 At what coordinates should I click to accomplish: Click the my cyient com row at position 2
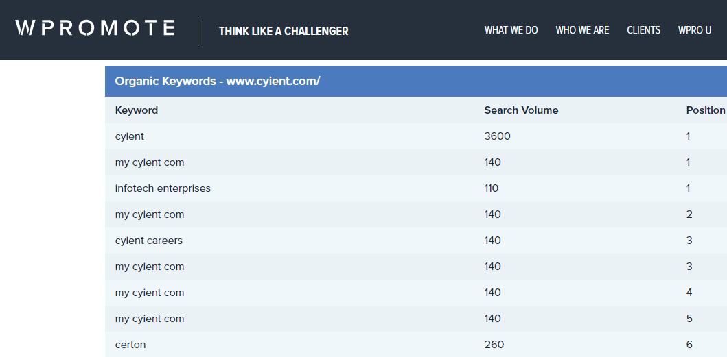point(416,214)
